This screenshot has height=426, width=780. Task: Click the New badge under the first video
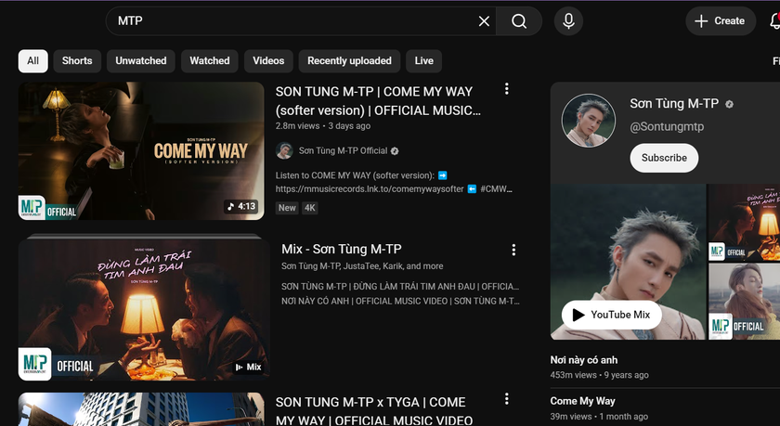[287, 208]
